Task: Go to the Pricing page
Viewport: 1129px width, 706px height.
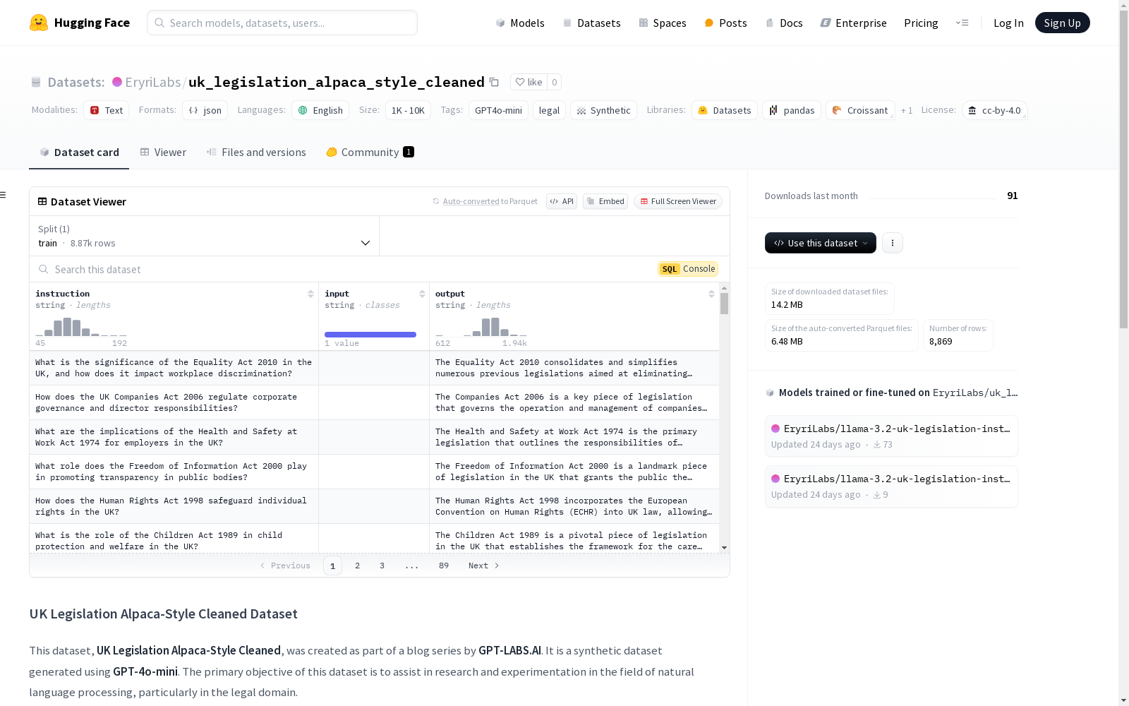Action: pyautogui.click(x=921, y=23)
